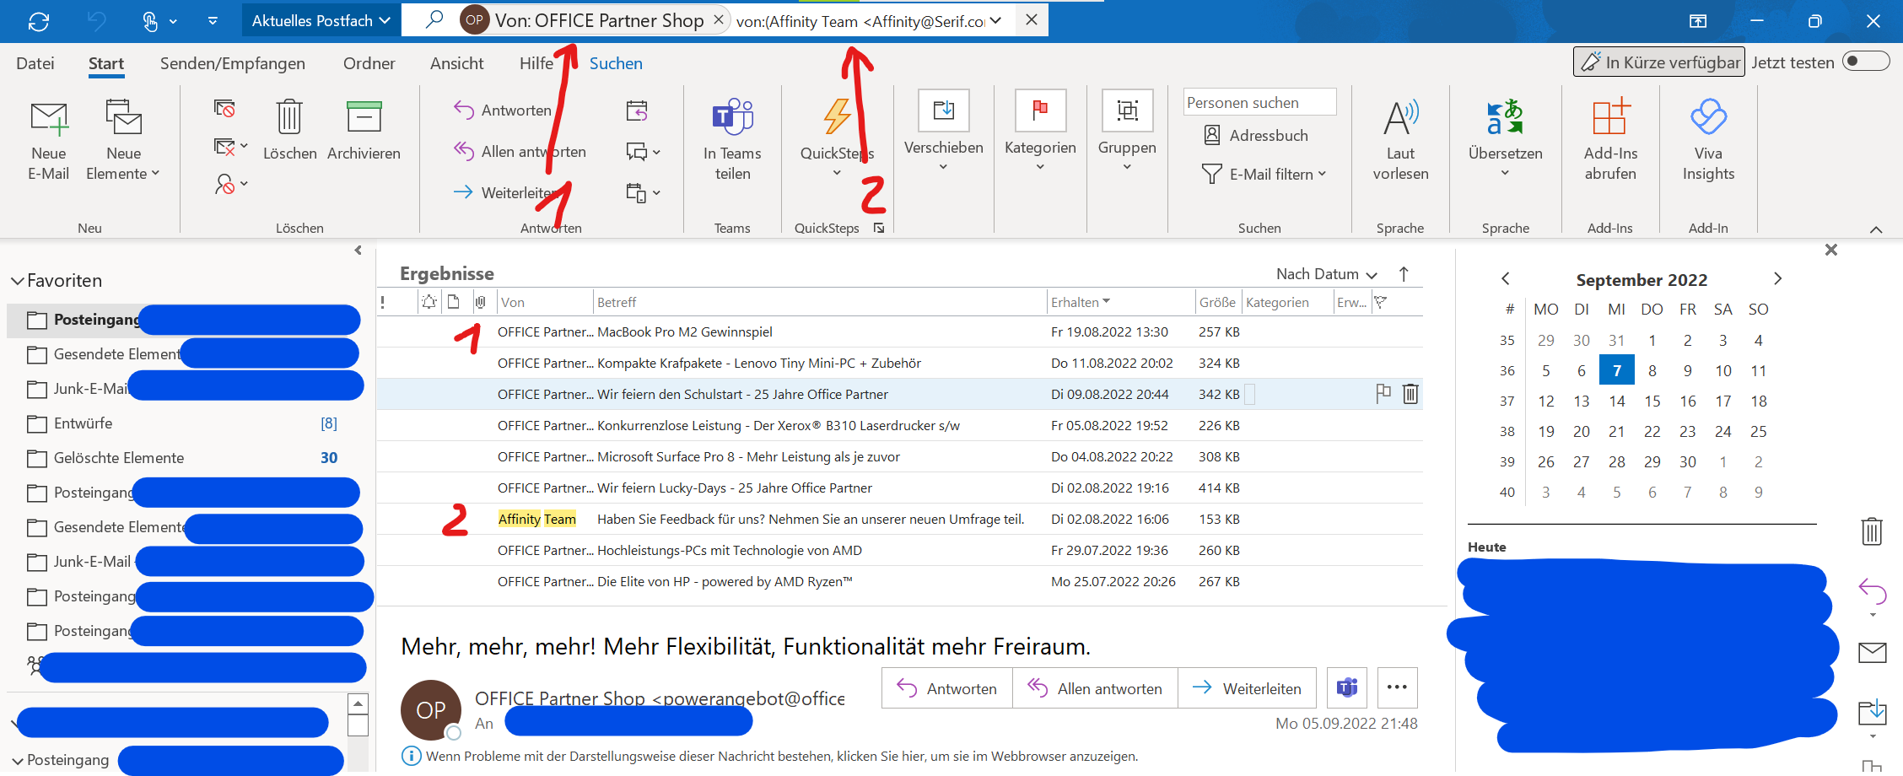Collapse the Favoriten folder group
The width and height of the screenshot is (1903, 776).
point(17,281)
